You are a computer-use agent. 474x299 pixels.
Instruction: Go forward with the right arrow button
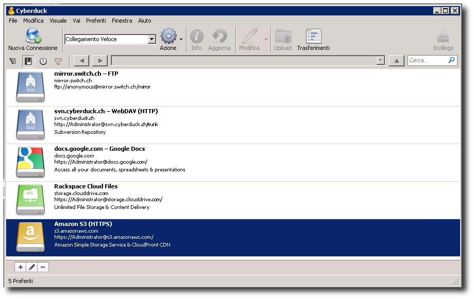(x=100, y=61)
